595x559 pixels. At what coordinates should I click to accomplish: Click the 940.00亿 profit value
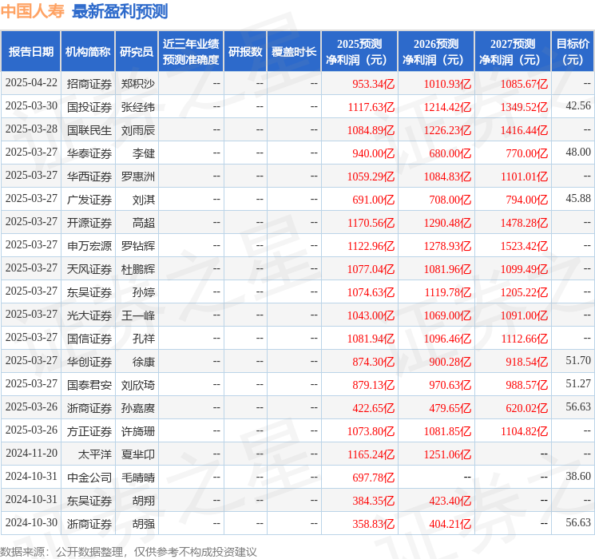[374, 153]
